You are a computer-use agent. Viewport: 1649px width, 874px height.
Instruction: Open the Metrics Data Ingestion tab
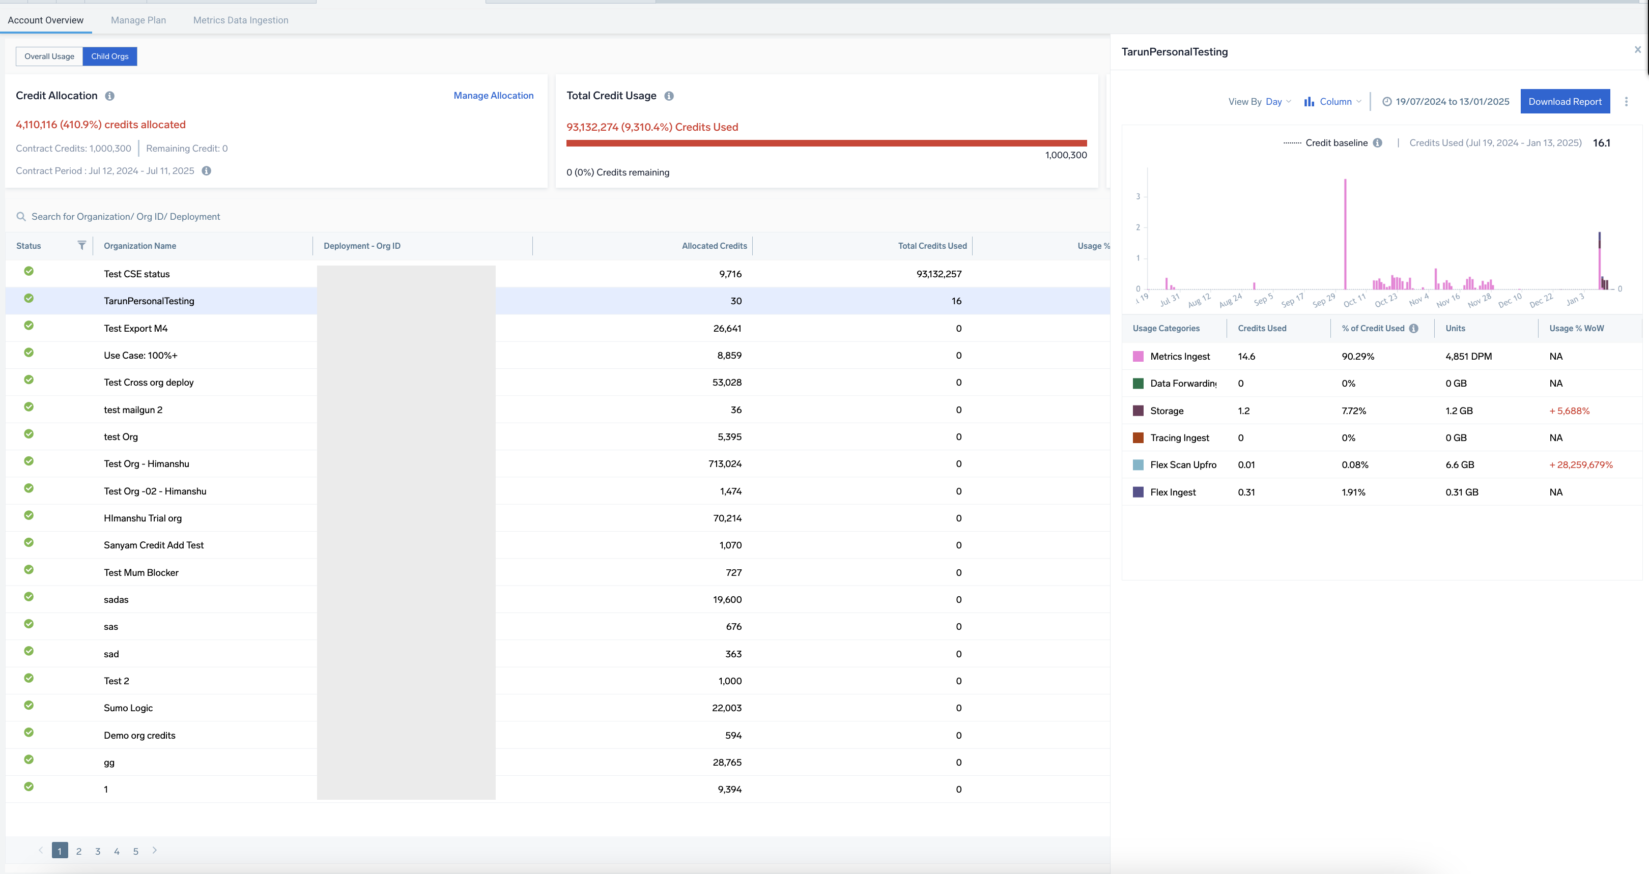pos(241,20)
